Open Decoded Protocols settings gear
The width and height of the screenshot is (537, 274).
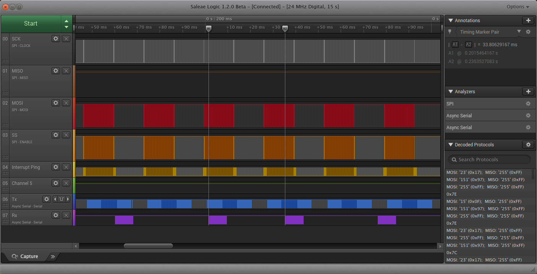[x=528, y=145]
